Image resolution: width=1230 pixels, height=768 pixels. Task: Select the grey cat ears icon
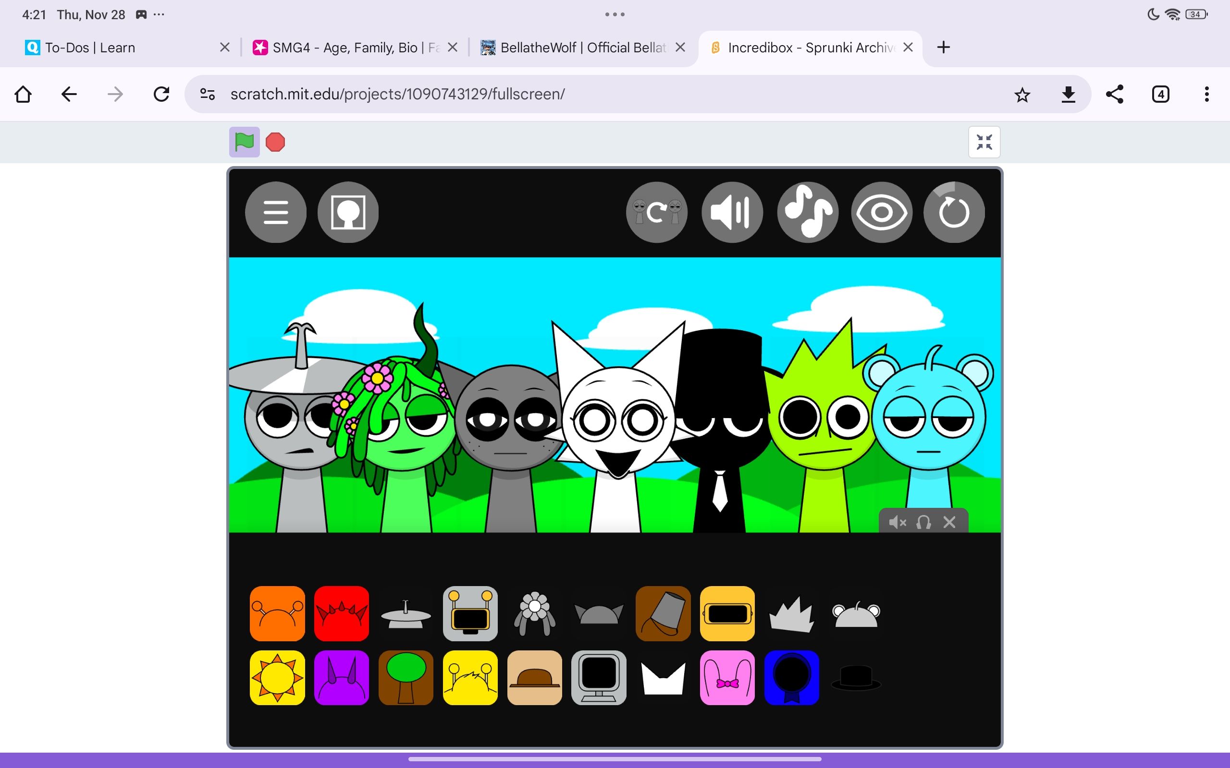[x=599, y=613]
